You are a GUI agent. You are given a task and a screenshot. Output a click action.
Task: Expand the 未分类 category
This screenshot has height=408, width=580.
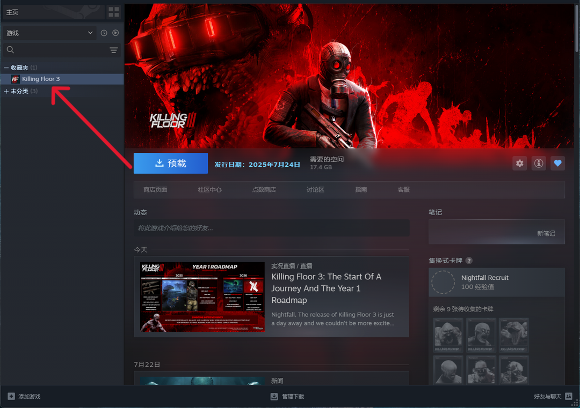[x=6, y=91]
